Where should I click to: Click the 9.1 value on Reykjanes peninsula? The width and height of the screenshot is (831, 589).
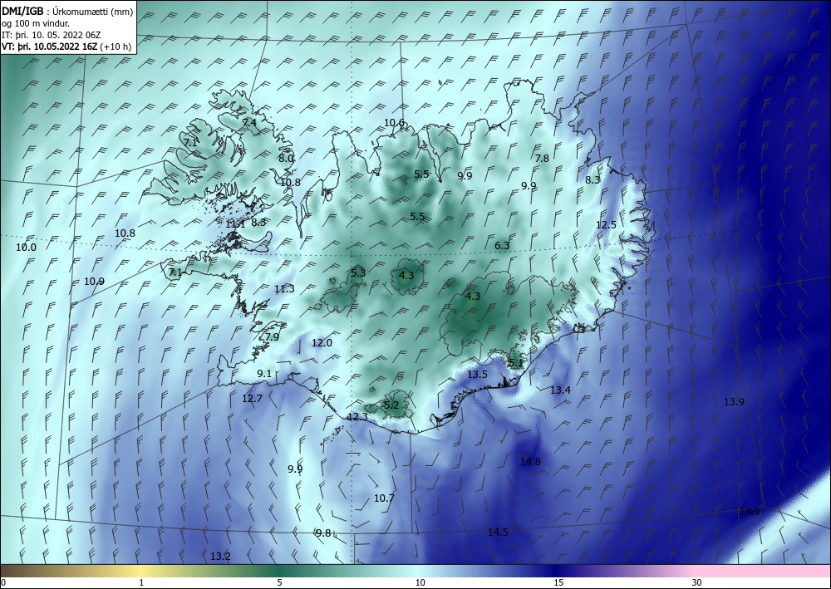point(264,374)
